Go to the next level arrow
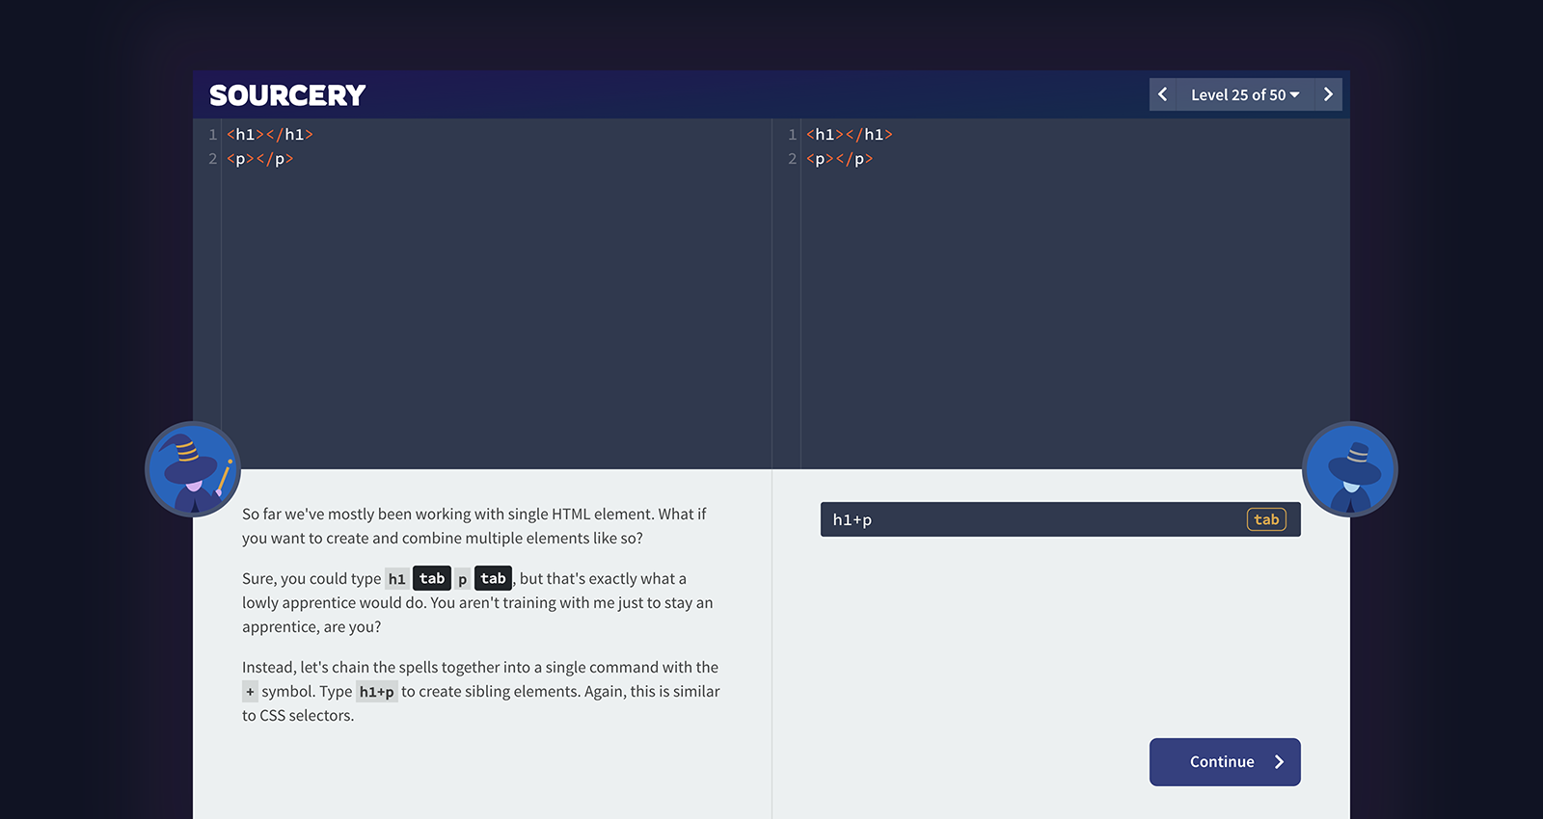Screen dimensions: 1543x819 pyautogui.click(x=1328, y=94)
